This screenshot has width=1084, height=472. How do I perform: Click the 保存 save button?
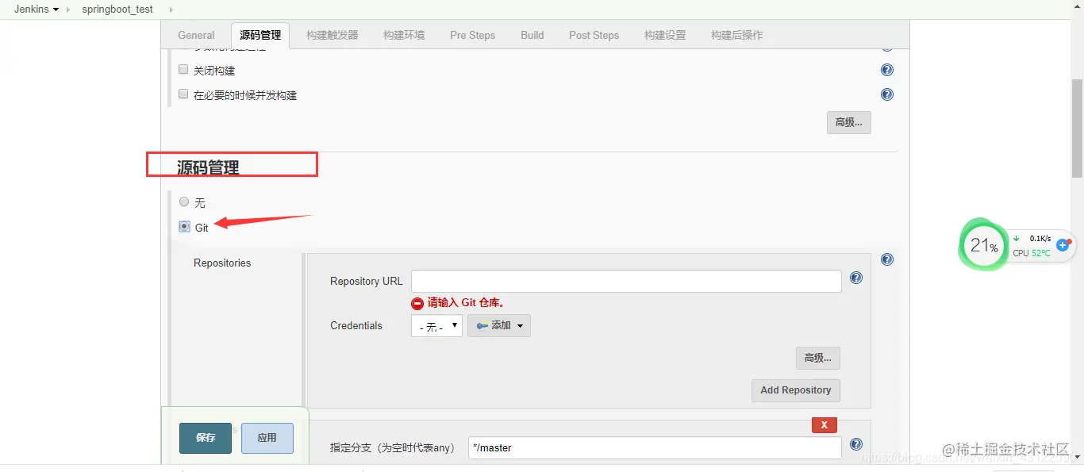tap(206, 438)
